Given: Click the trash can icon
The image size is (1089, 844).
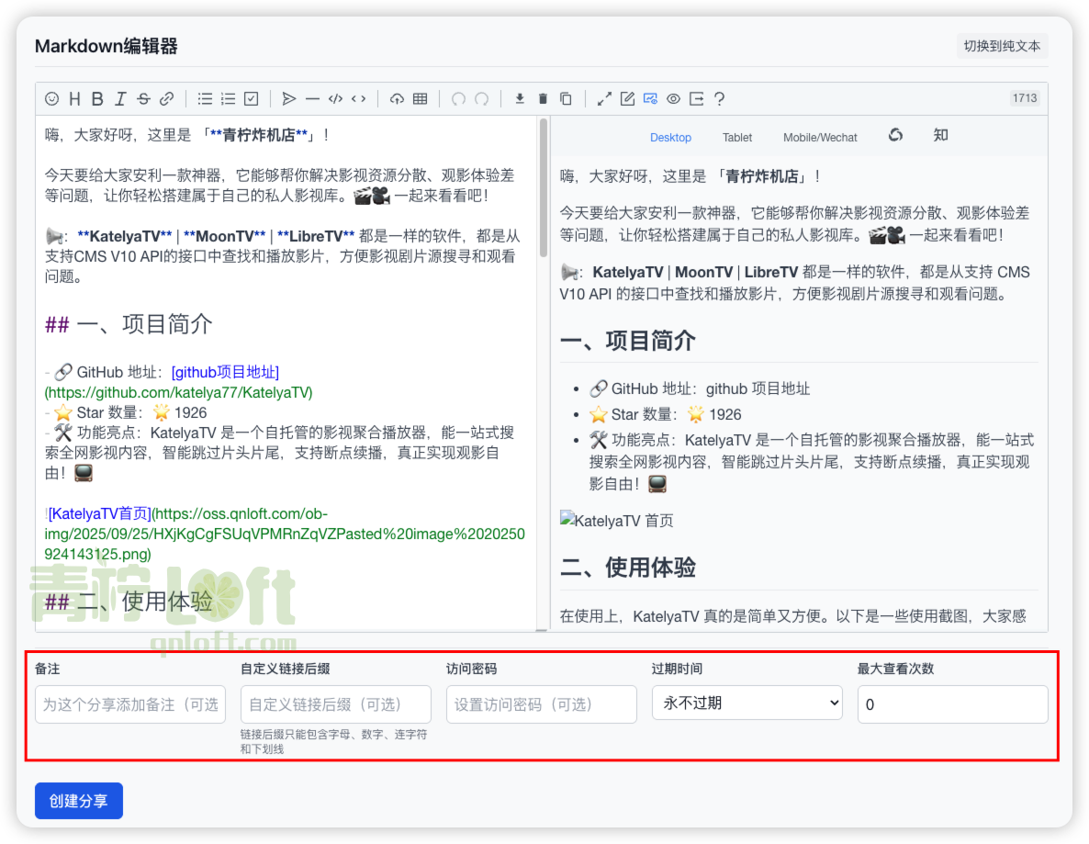Looking at the screenshot, I should [543, 98].
